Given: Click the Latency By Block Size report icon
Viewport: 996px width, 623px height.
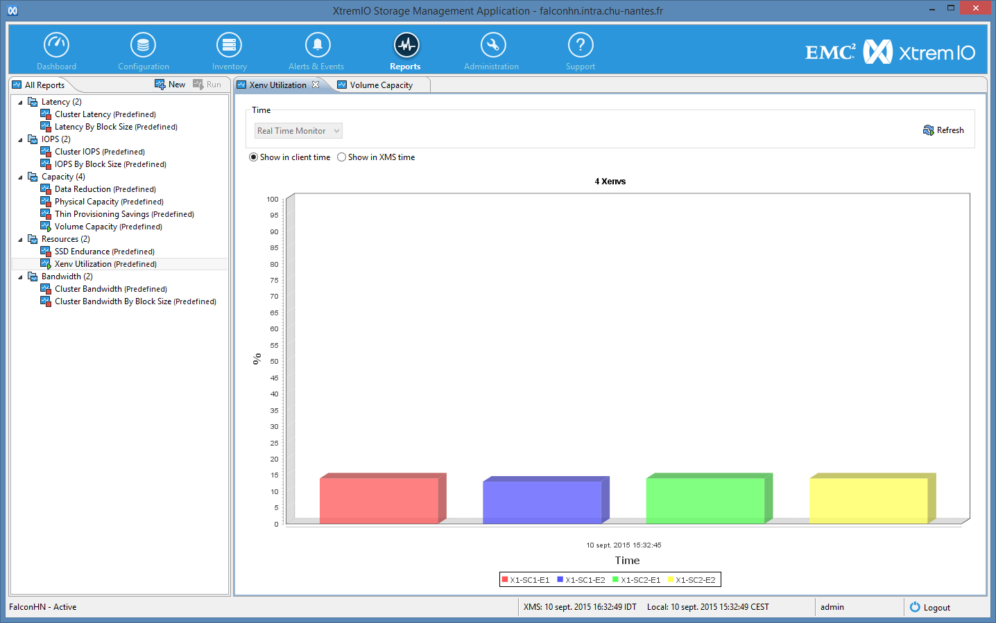Looking at the screenshot, I should coord(46,127).
